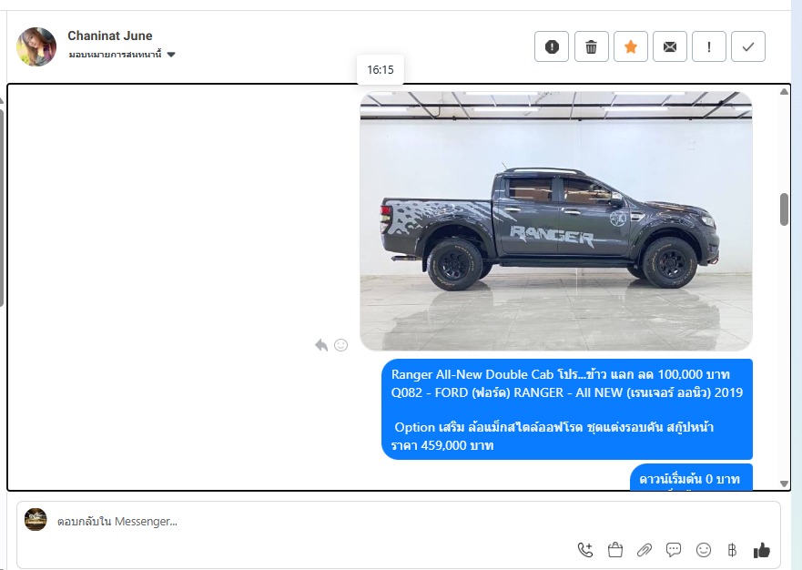
Task: Click scroll down arrow in chat scrollbar
Action: (x=784, y=483)
